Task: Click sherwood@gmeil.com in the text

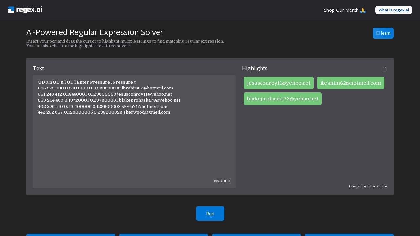Action: pyautogui.click(x=147, y=112)
